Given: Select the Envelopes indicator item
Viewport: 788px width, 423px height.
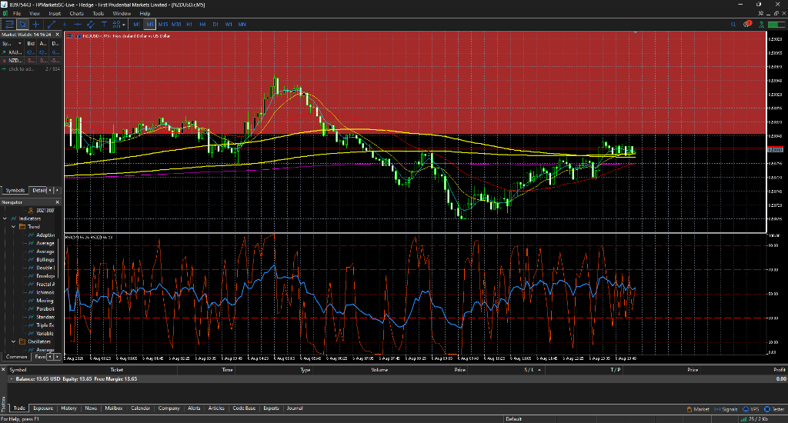Looking at the screenshot, I should [45, 276].
